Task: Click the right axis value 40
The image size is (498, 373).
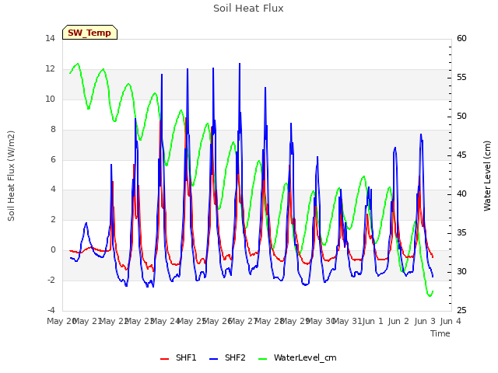Action: (461, 193)
